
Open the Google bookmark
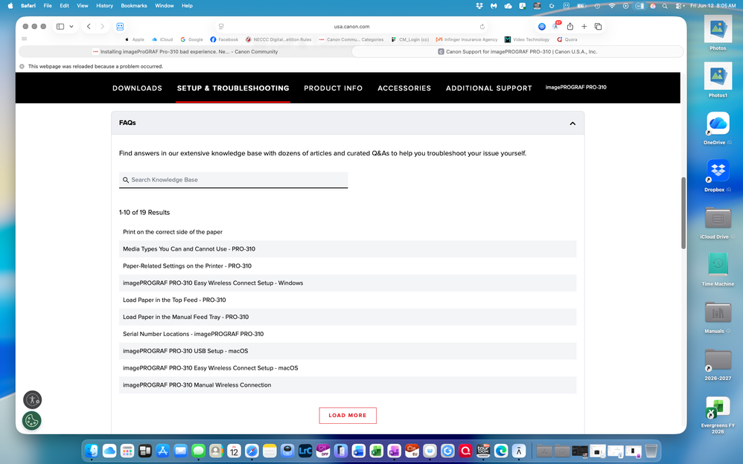191,39
